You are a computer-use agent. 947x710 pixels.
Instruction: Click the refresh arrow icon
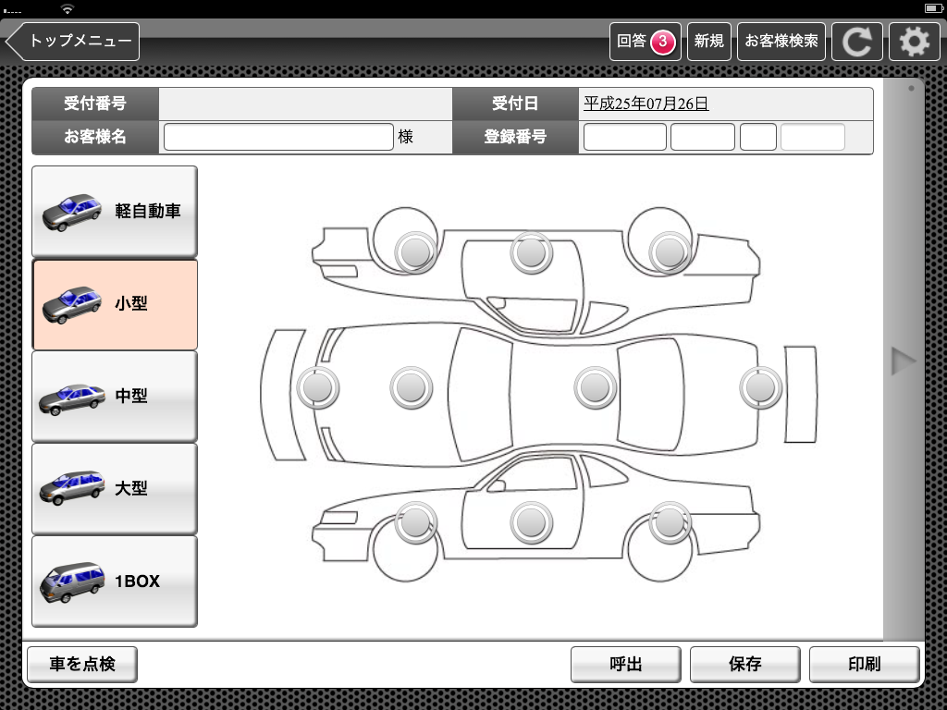[856, 42]
